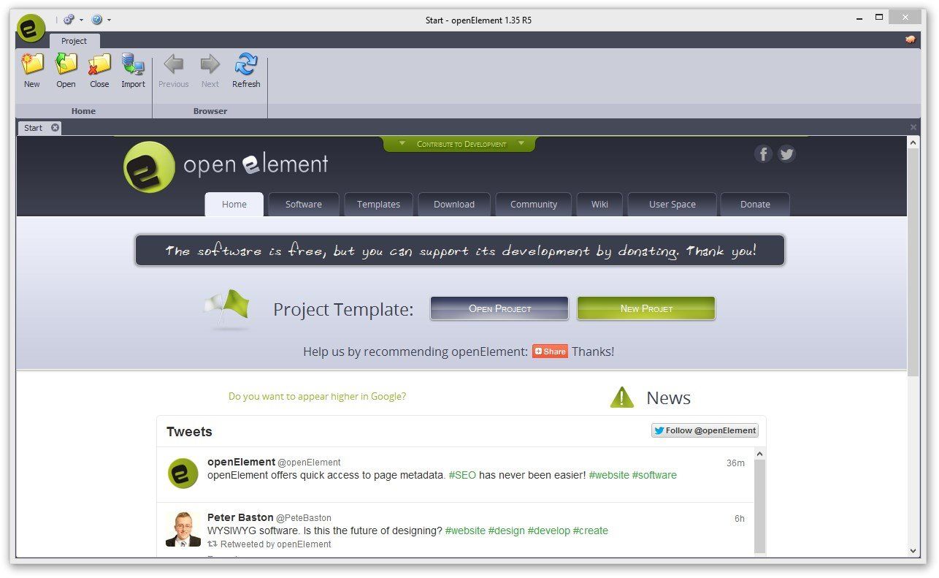The height and width of the screenshot is (578, 939).
Task: Open the Twitter icon on webpage
Action: point(786,153)
